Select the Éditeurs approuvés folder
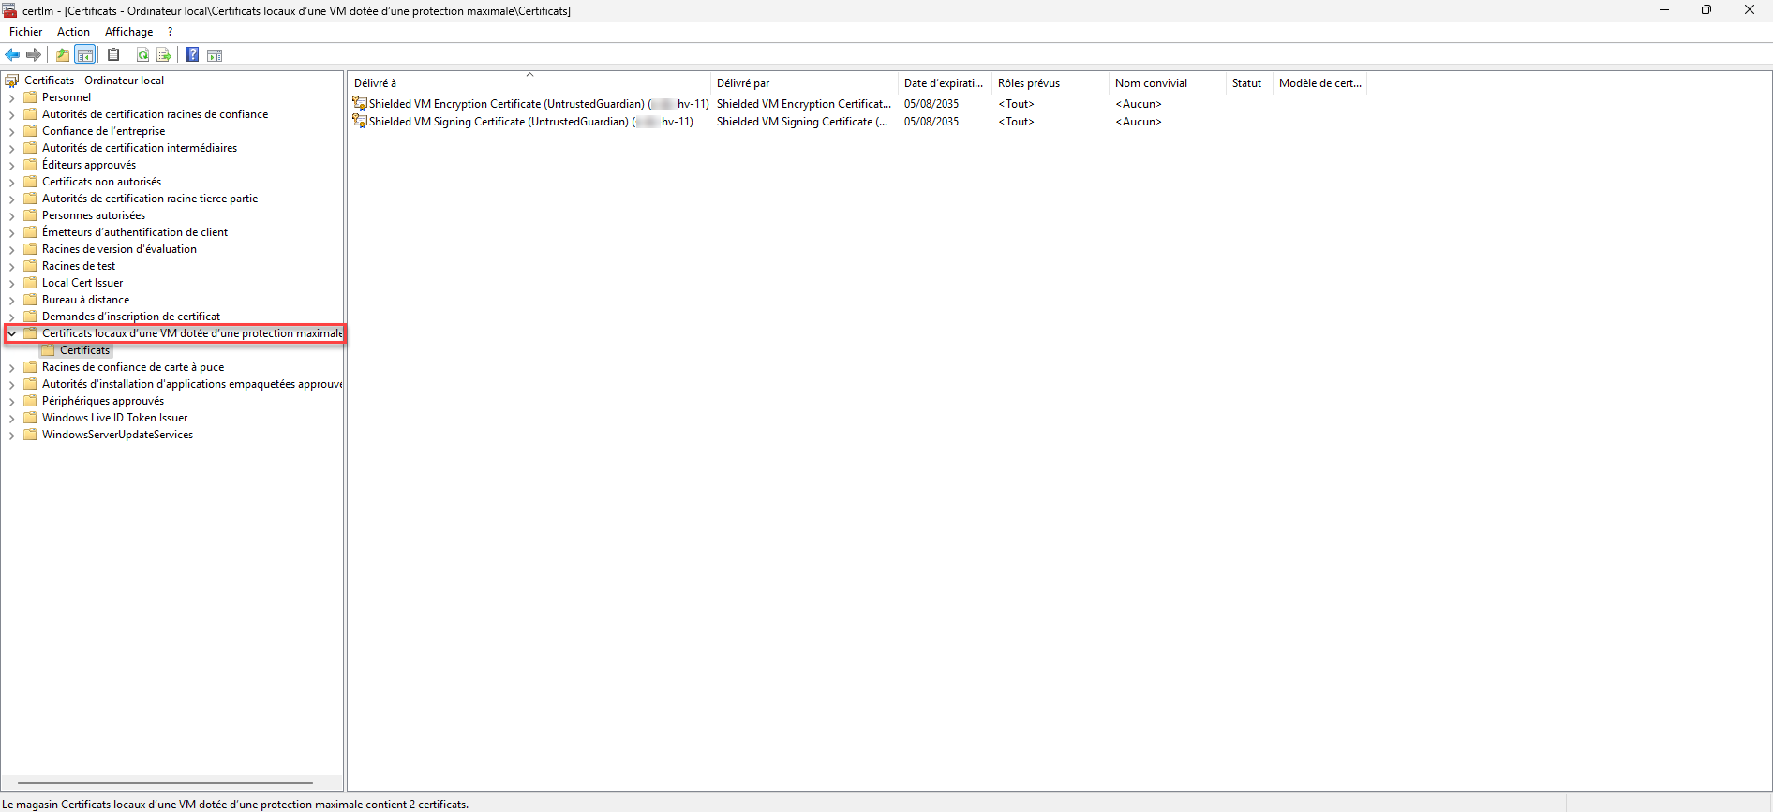 click(x=88, y=165)
